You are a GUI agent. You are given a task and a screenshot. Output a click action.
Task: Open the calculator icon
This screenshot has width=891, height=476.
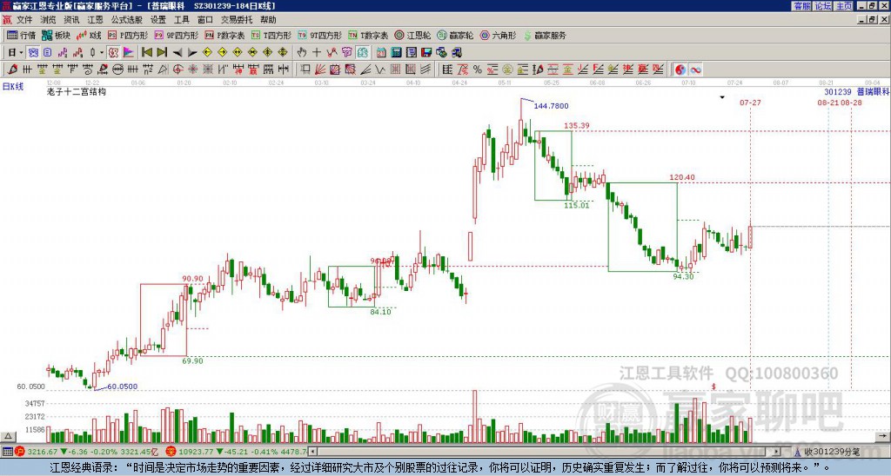click(x=397, y=53)
